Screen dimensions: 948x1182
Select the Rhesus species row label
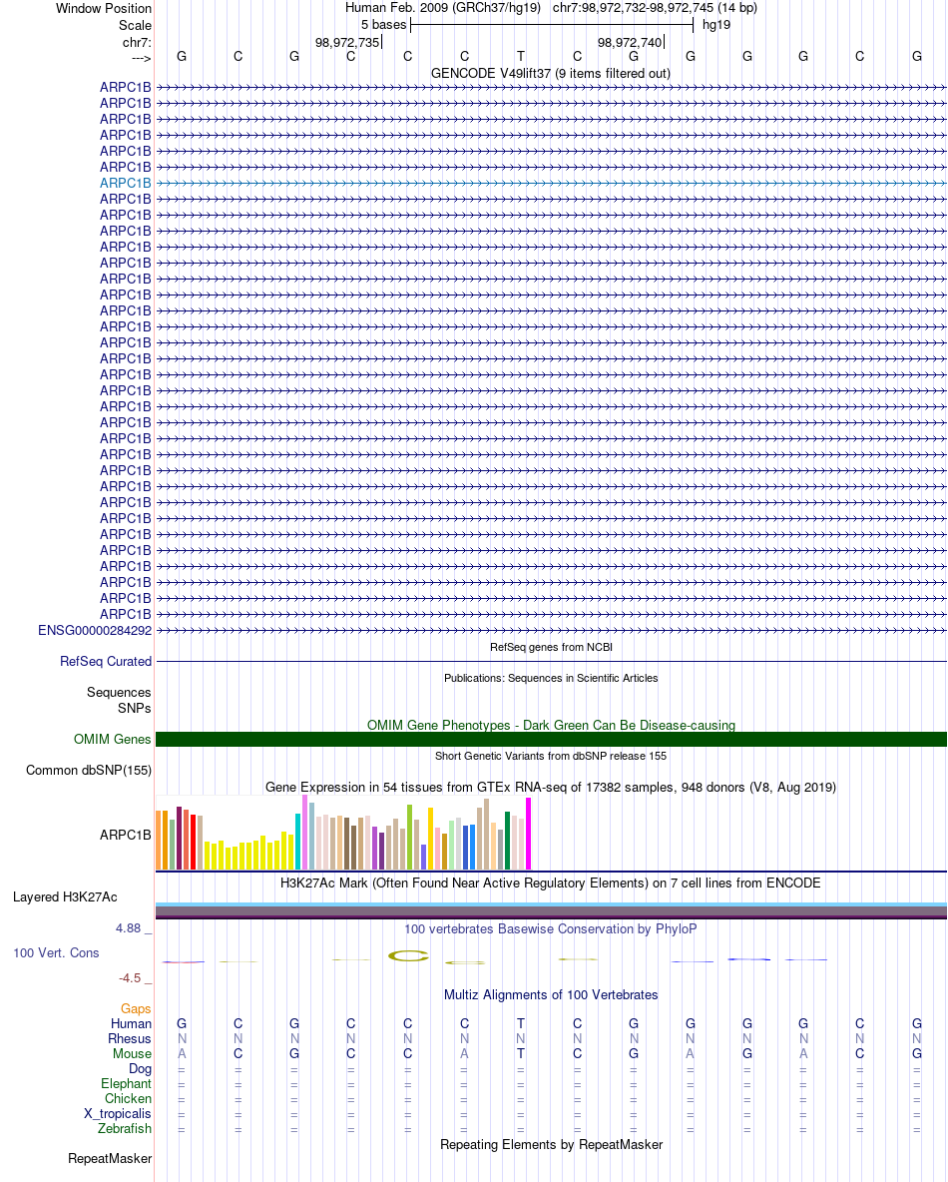pos(130,1039)
